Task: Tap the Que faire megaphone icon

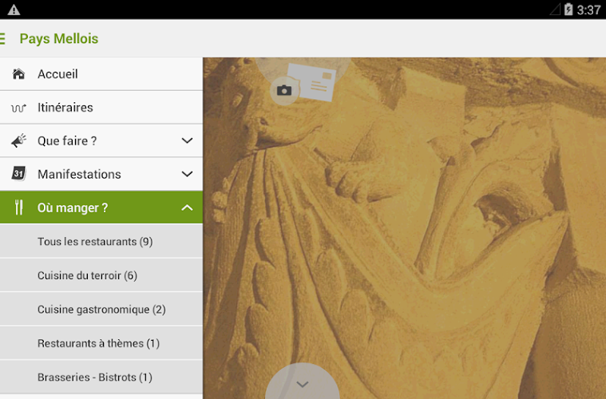Action: tap(18, 140)
